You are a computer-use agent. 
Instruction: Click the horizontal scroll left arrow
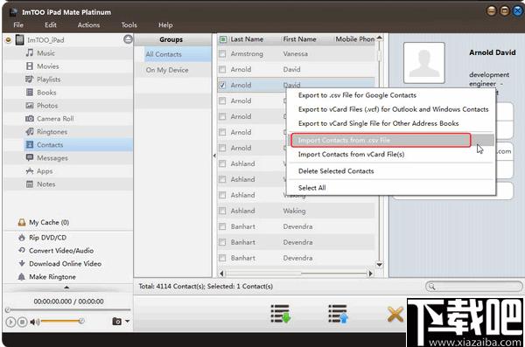click(x=221, y=274)
